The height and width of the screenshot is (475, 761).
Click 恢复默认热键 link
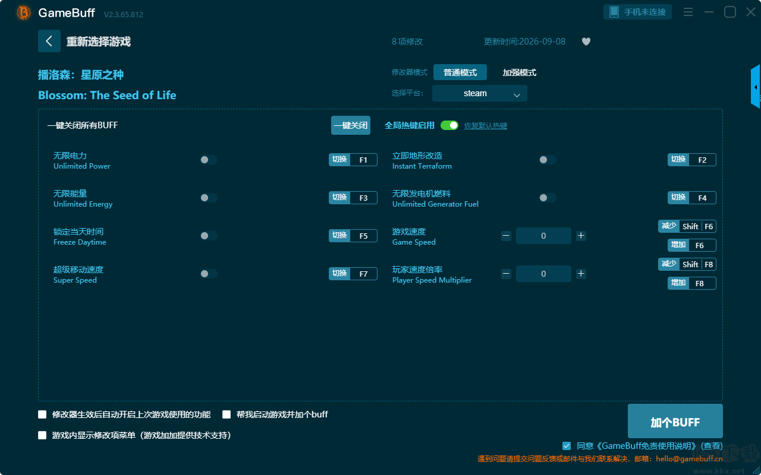pyautogui.click(x=486, y=126)
